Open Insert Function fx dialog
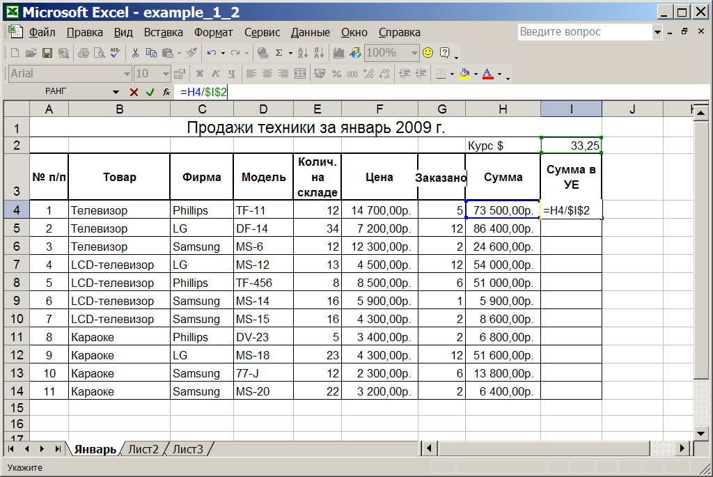This screenshot has height=477, width=713. coord(166,93)
